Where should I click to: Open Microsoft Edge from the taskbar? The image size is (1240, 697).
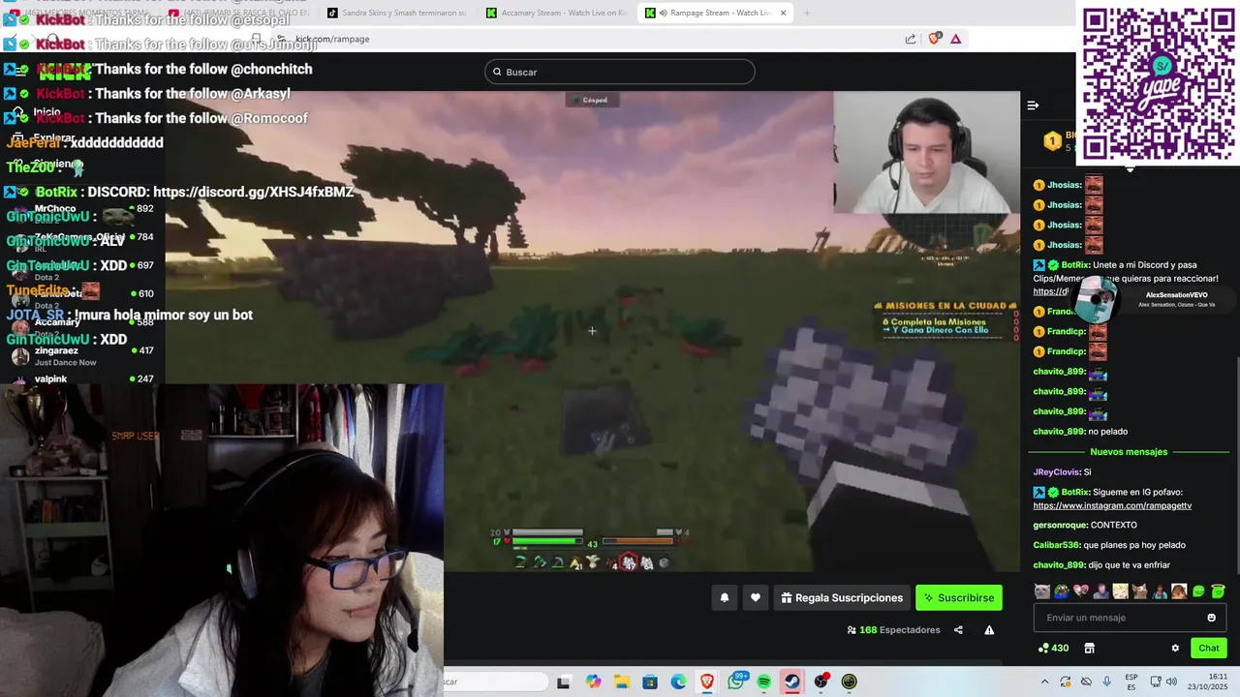678,682
